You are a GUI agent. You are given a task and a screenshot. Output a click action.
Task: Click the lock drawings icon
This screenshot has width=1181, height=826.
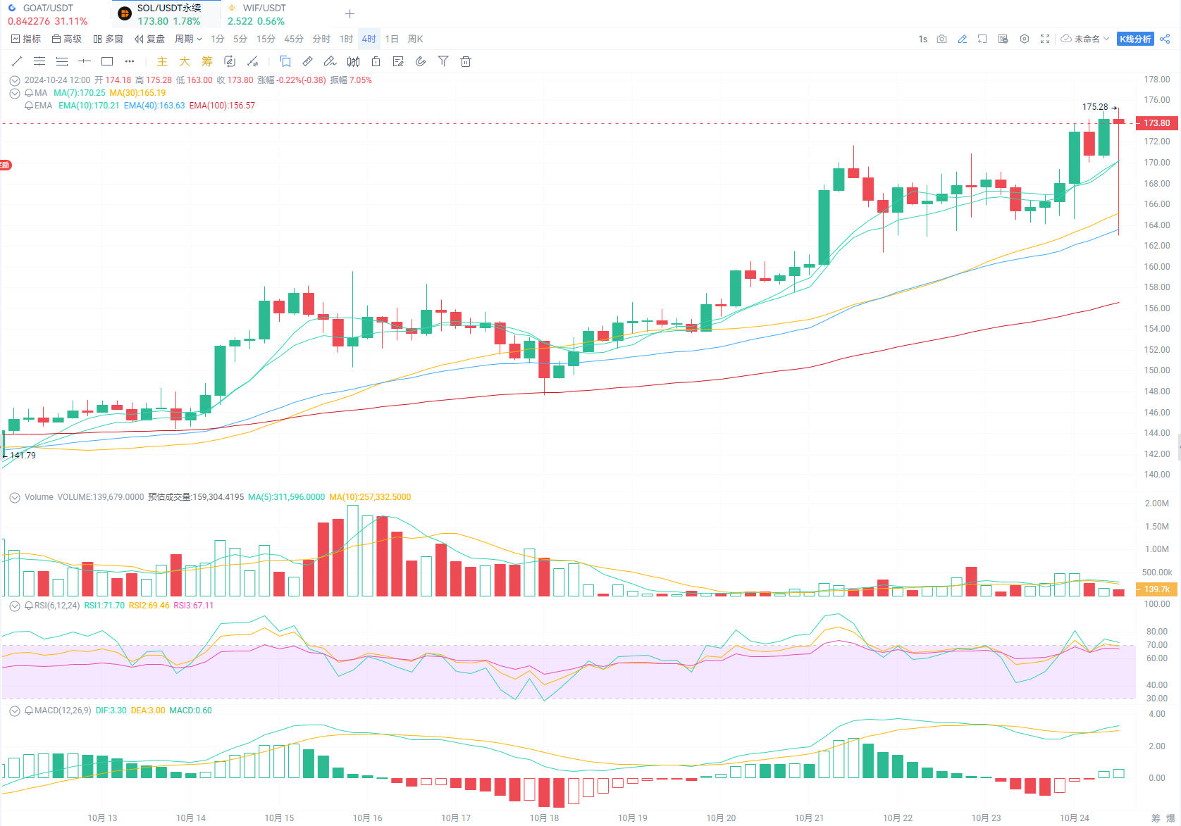coord(376,61)
